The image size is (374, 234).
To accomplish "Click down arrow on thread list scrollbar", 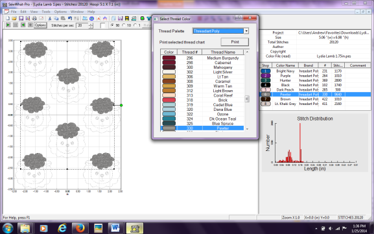I will tap(247, 129).
